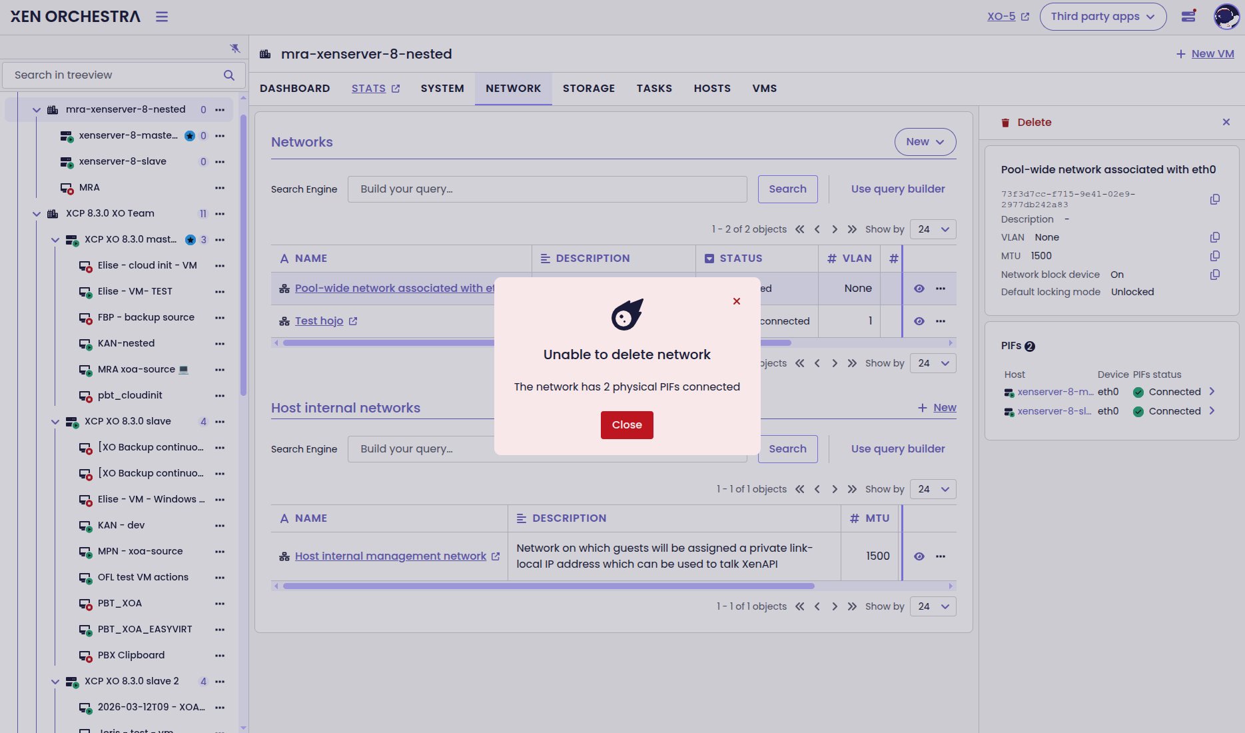Toggle eye icon for Host internal management network
1245x733 pixels.
pos(919,556)
